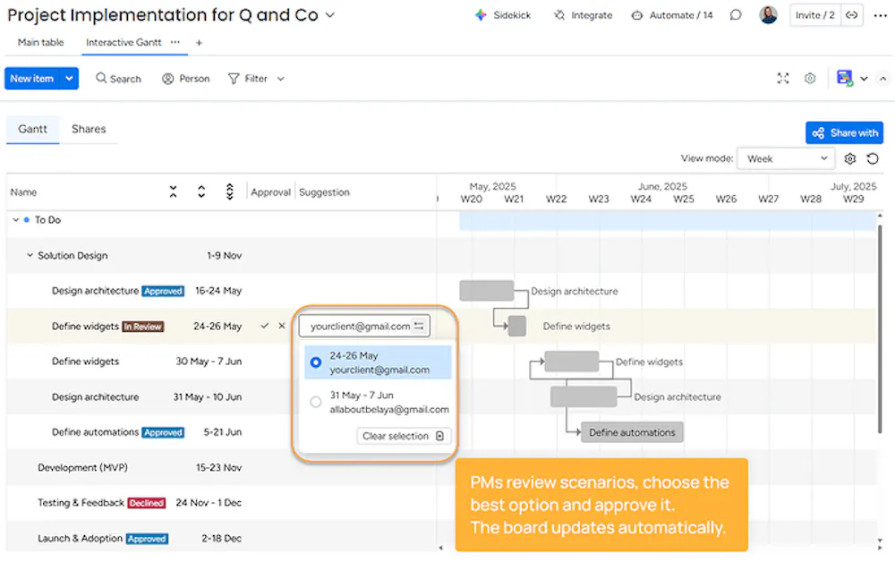Image resolution: width=895 pixels, height=562 pixels.
Task: Collapse the To Do group
Action: 16,220
